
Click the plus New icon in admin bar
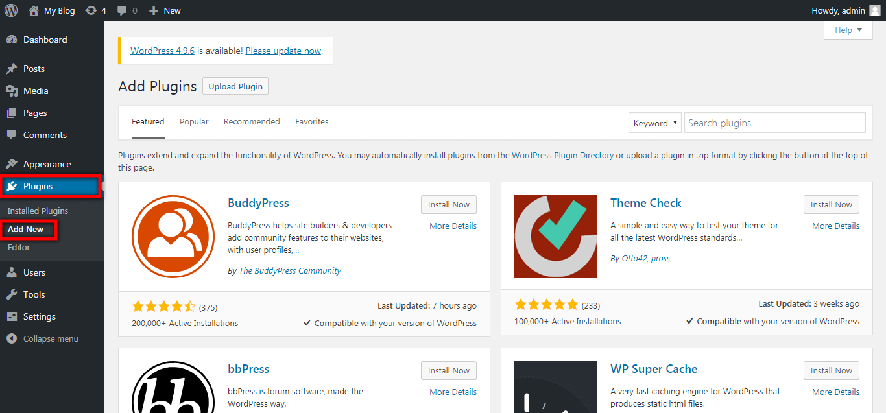click(x=154, y=10)
